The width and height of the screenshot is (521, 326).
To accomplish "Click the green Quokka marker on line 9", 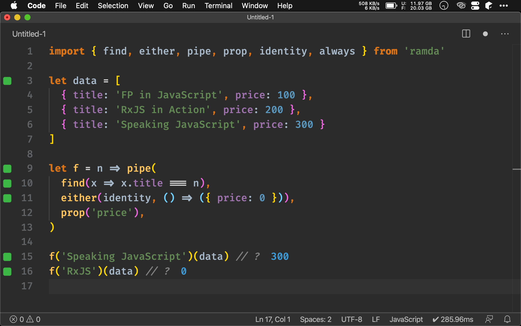I will pyautogui.click(x=7, y=169).
